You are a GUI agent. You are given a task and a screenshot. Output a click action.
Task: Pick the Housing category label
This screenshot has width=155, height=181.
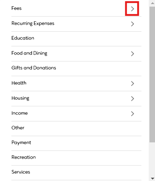20,98
